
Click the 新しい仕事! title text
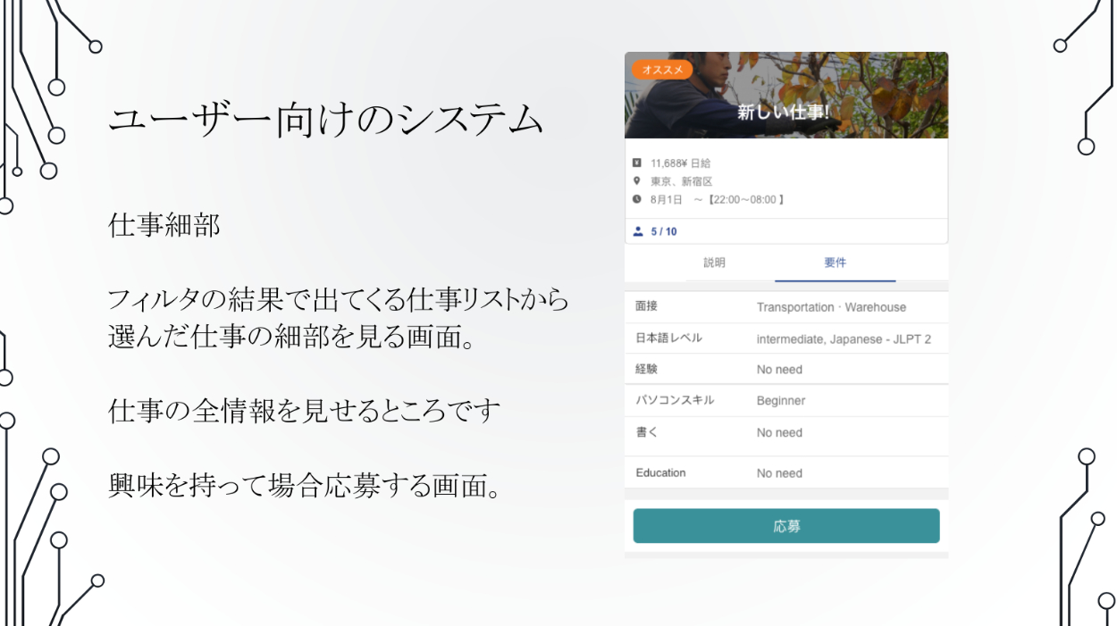coord(784,113)
